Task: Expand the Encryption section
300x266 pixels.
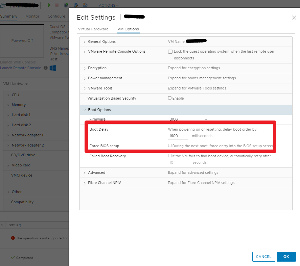Action: pos(85,69)
